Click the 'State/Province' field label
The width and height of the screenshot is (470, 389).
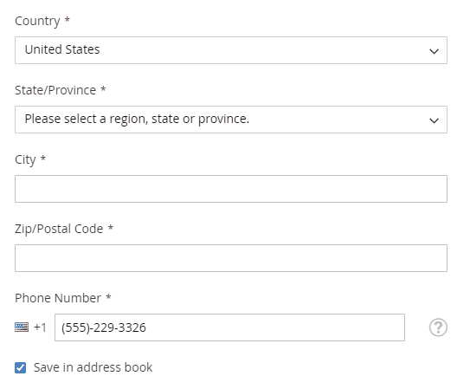tap(55, 90)
